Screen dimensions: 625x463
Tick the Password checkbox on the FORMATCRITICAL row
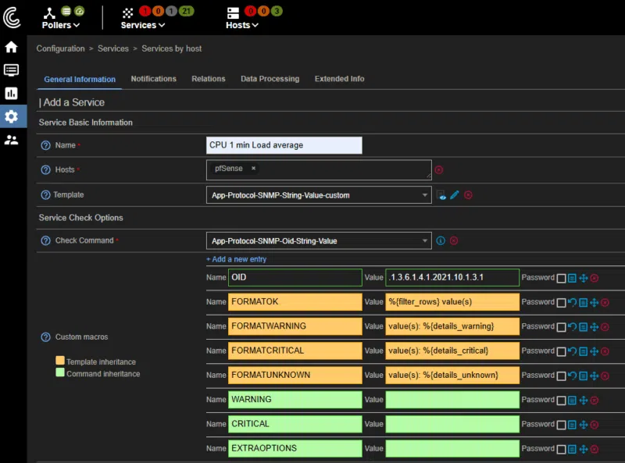tap(561, 351)
